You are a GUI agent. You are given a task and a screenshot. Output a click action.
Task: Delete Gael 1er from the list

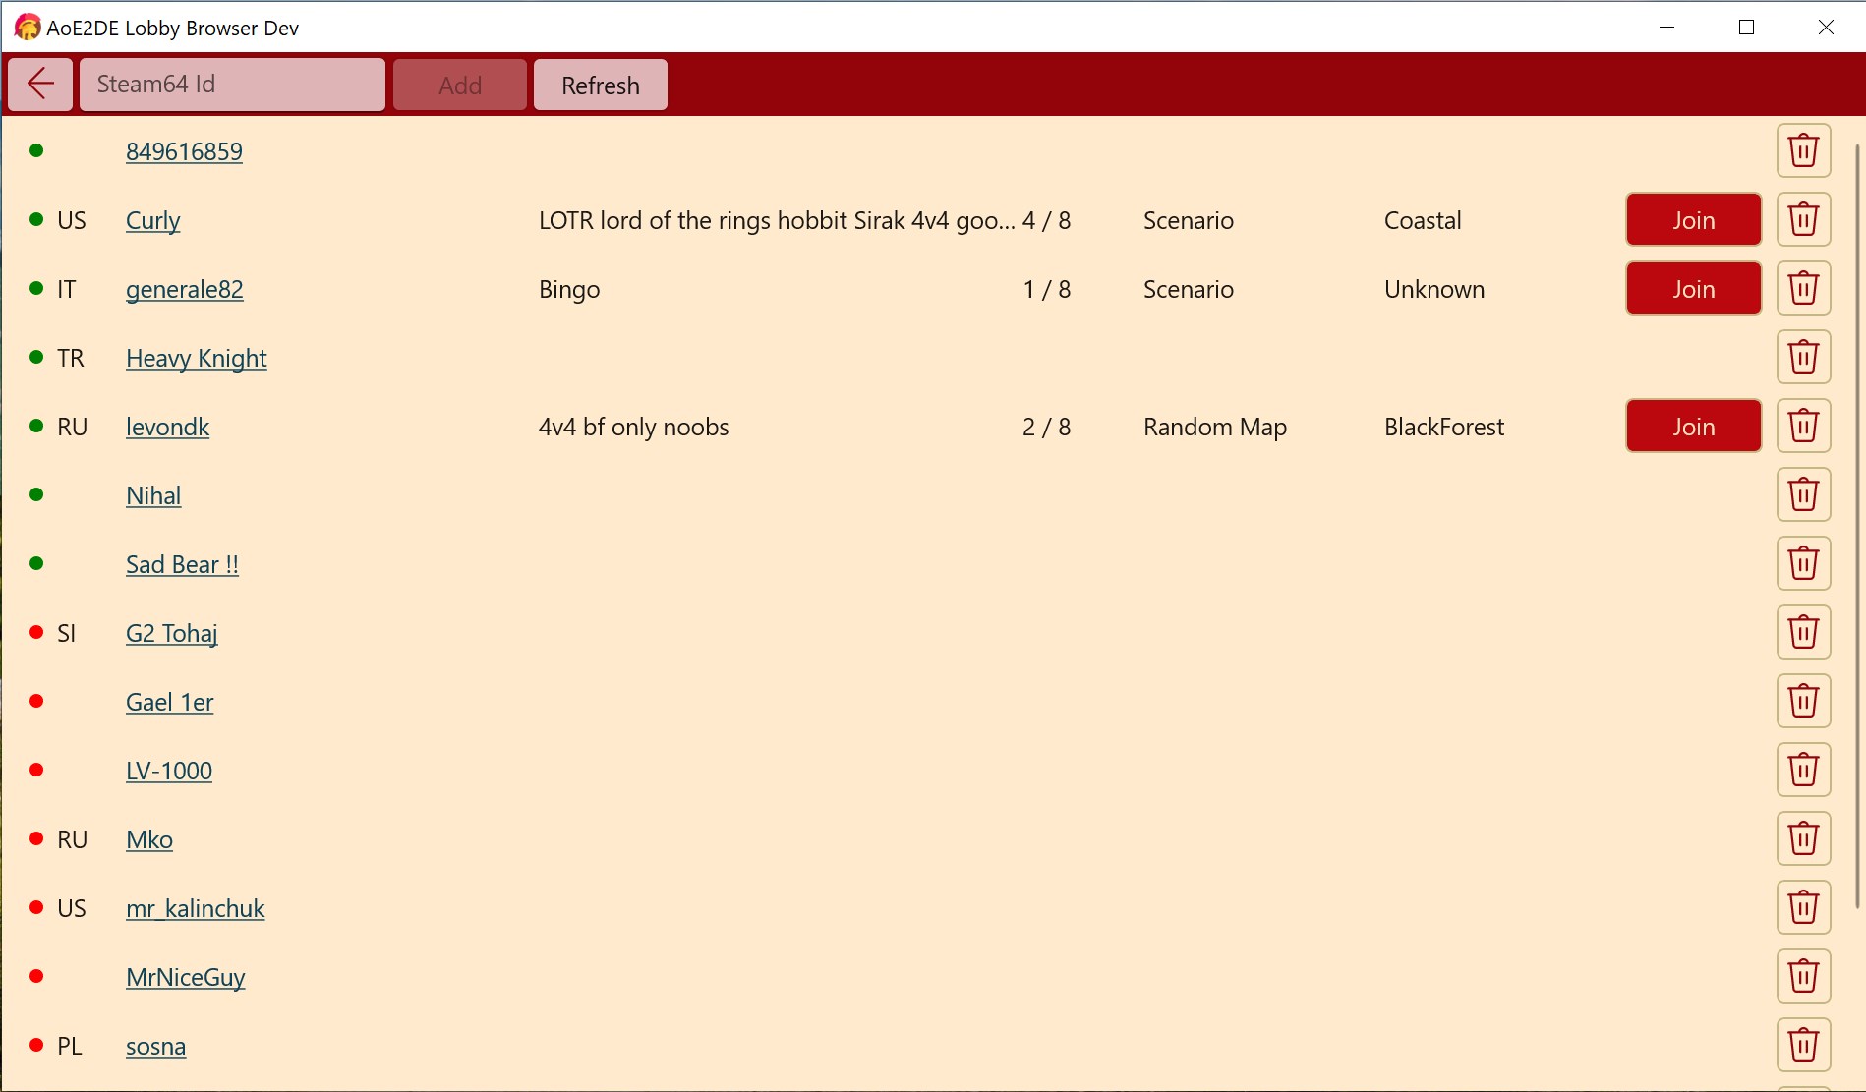(x=1803, y=701)
